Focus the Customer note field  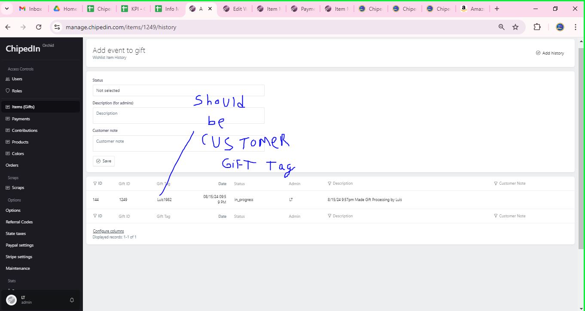pyautogui.click(x=178, y=143)
